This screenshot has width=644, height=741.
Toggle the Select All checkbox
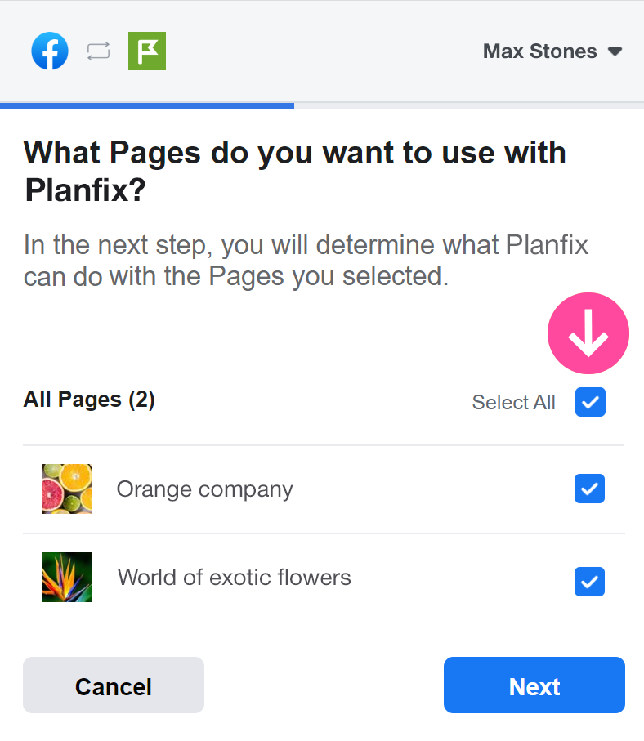pos(590,402)
